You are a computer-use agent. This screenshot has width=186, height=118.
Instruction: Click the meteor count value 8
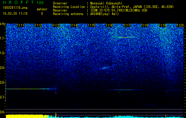coord(42,14)
